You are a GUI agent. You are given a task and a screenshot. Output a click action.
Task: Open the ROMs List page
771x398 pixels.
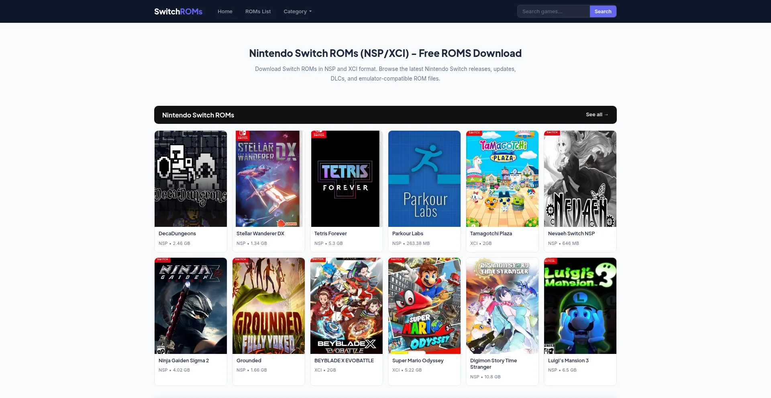258,11
